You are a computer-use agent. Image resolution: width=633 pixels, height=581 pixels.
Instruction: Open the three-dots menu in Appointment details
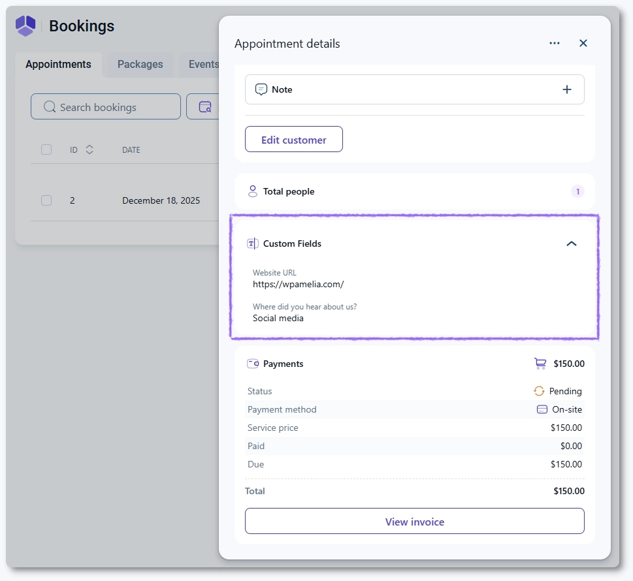click(554, 43)
